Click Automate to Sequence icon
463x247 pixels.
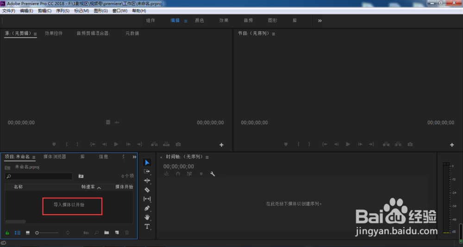point(86,233)
